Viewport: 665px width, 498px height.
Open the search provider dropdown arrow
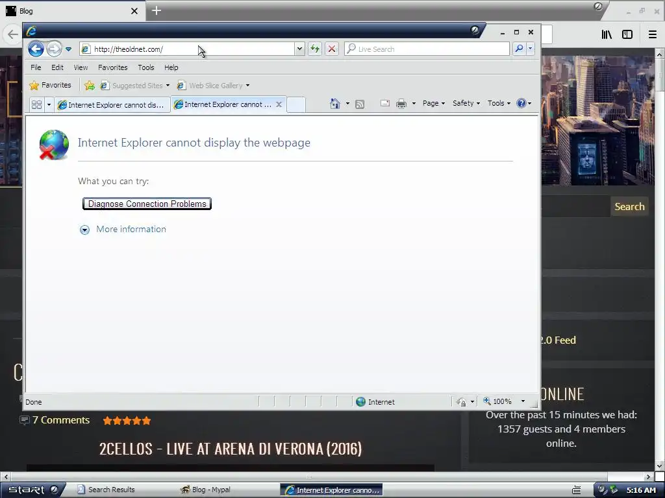[530, 49]
